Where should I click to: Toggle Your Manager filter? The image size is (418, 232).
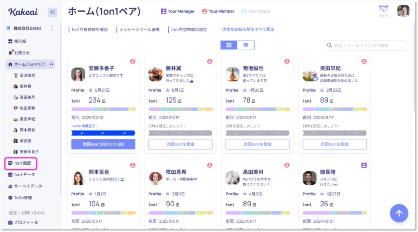pyautogui.click(x=178, y=11)
